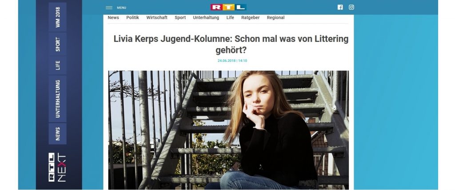
Task: Navigate to the Sport menu item
Action: point(180,18)
